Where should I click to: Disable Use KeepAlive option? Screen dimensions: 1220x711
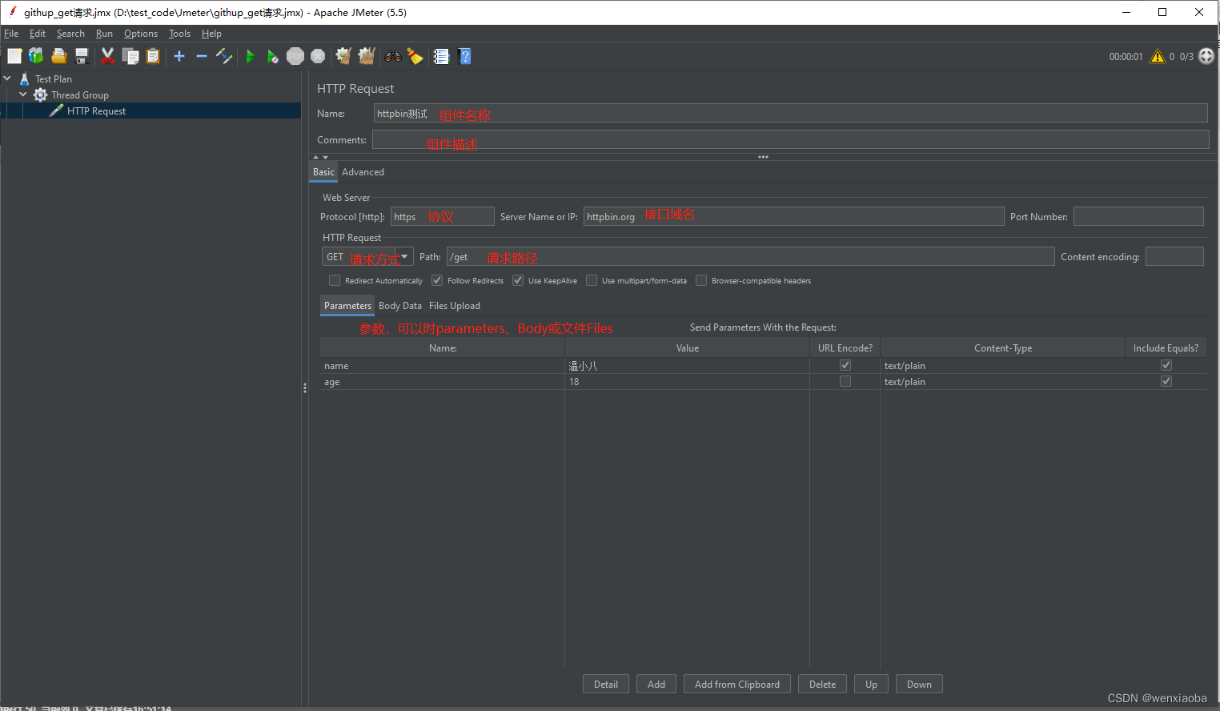coord(517,280)
